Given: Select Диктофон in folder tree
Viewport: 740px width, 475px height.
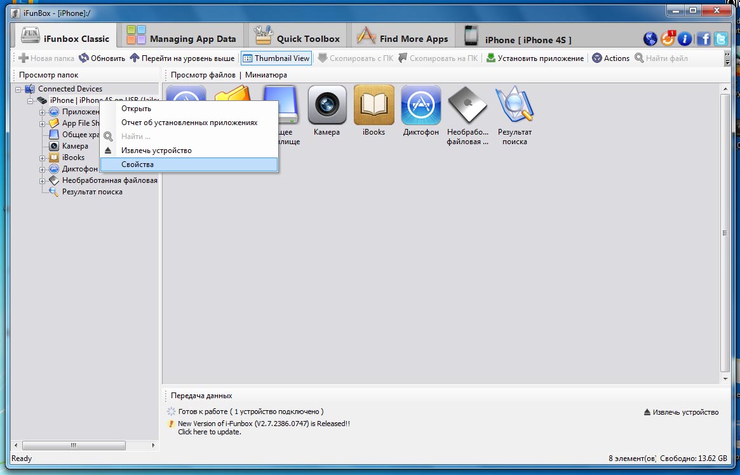Looking at the screenshot, I should 79,168.
